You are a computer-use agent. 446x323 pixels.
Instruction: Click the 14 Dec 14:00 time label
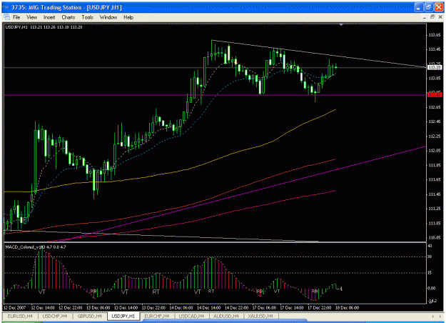209,307
